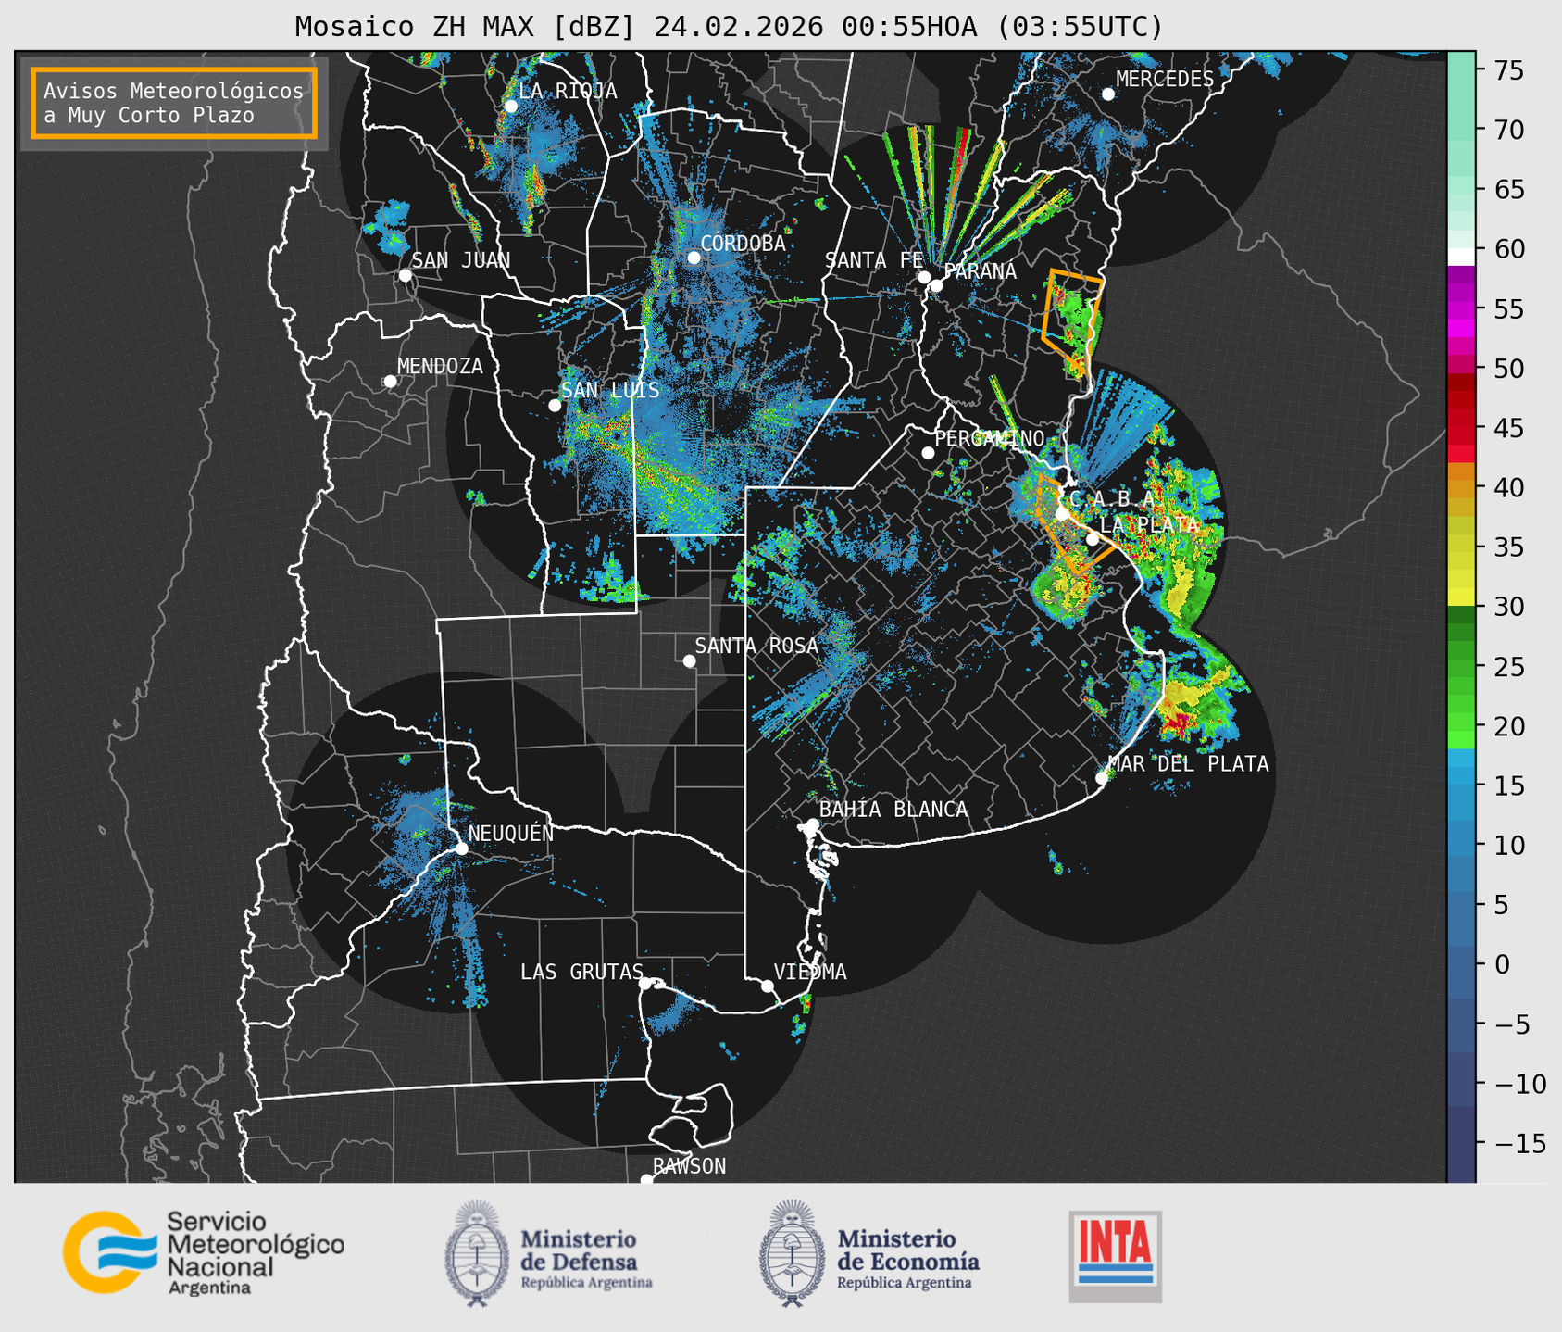Click the Santa Rosa location dot
1562x1332 pixels.
pos(689,660)
